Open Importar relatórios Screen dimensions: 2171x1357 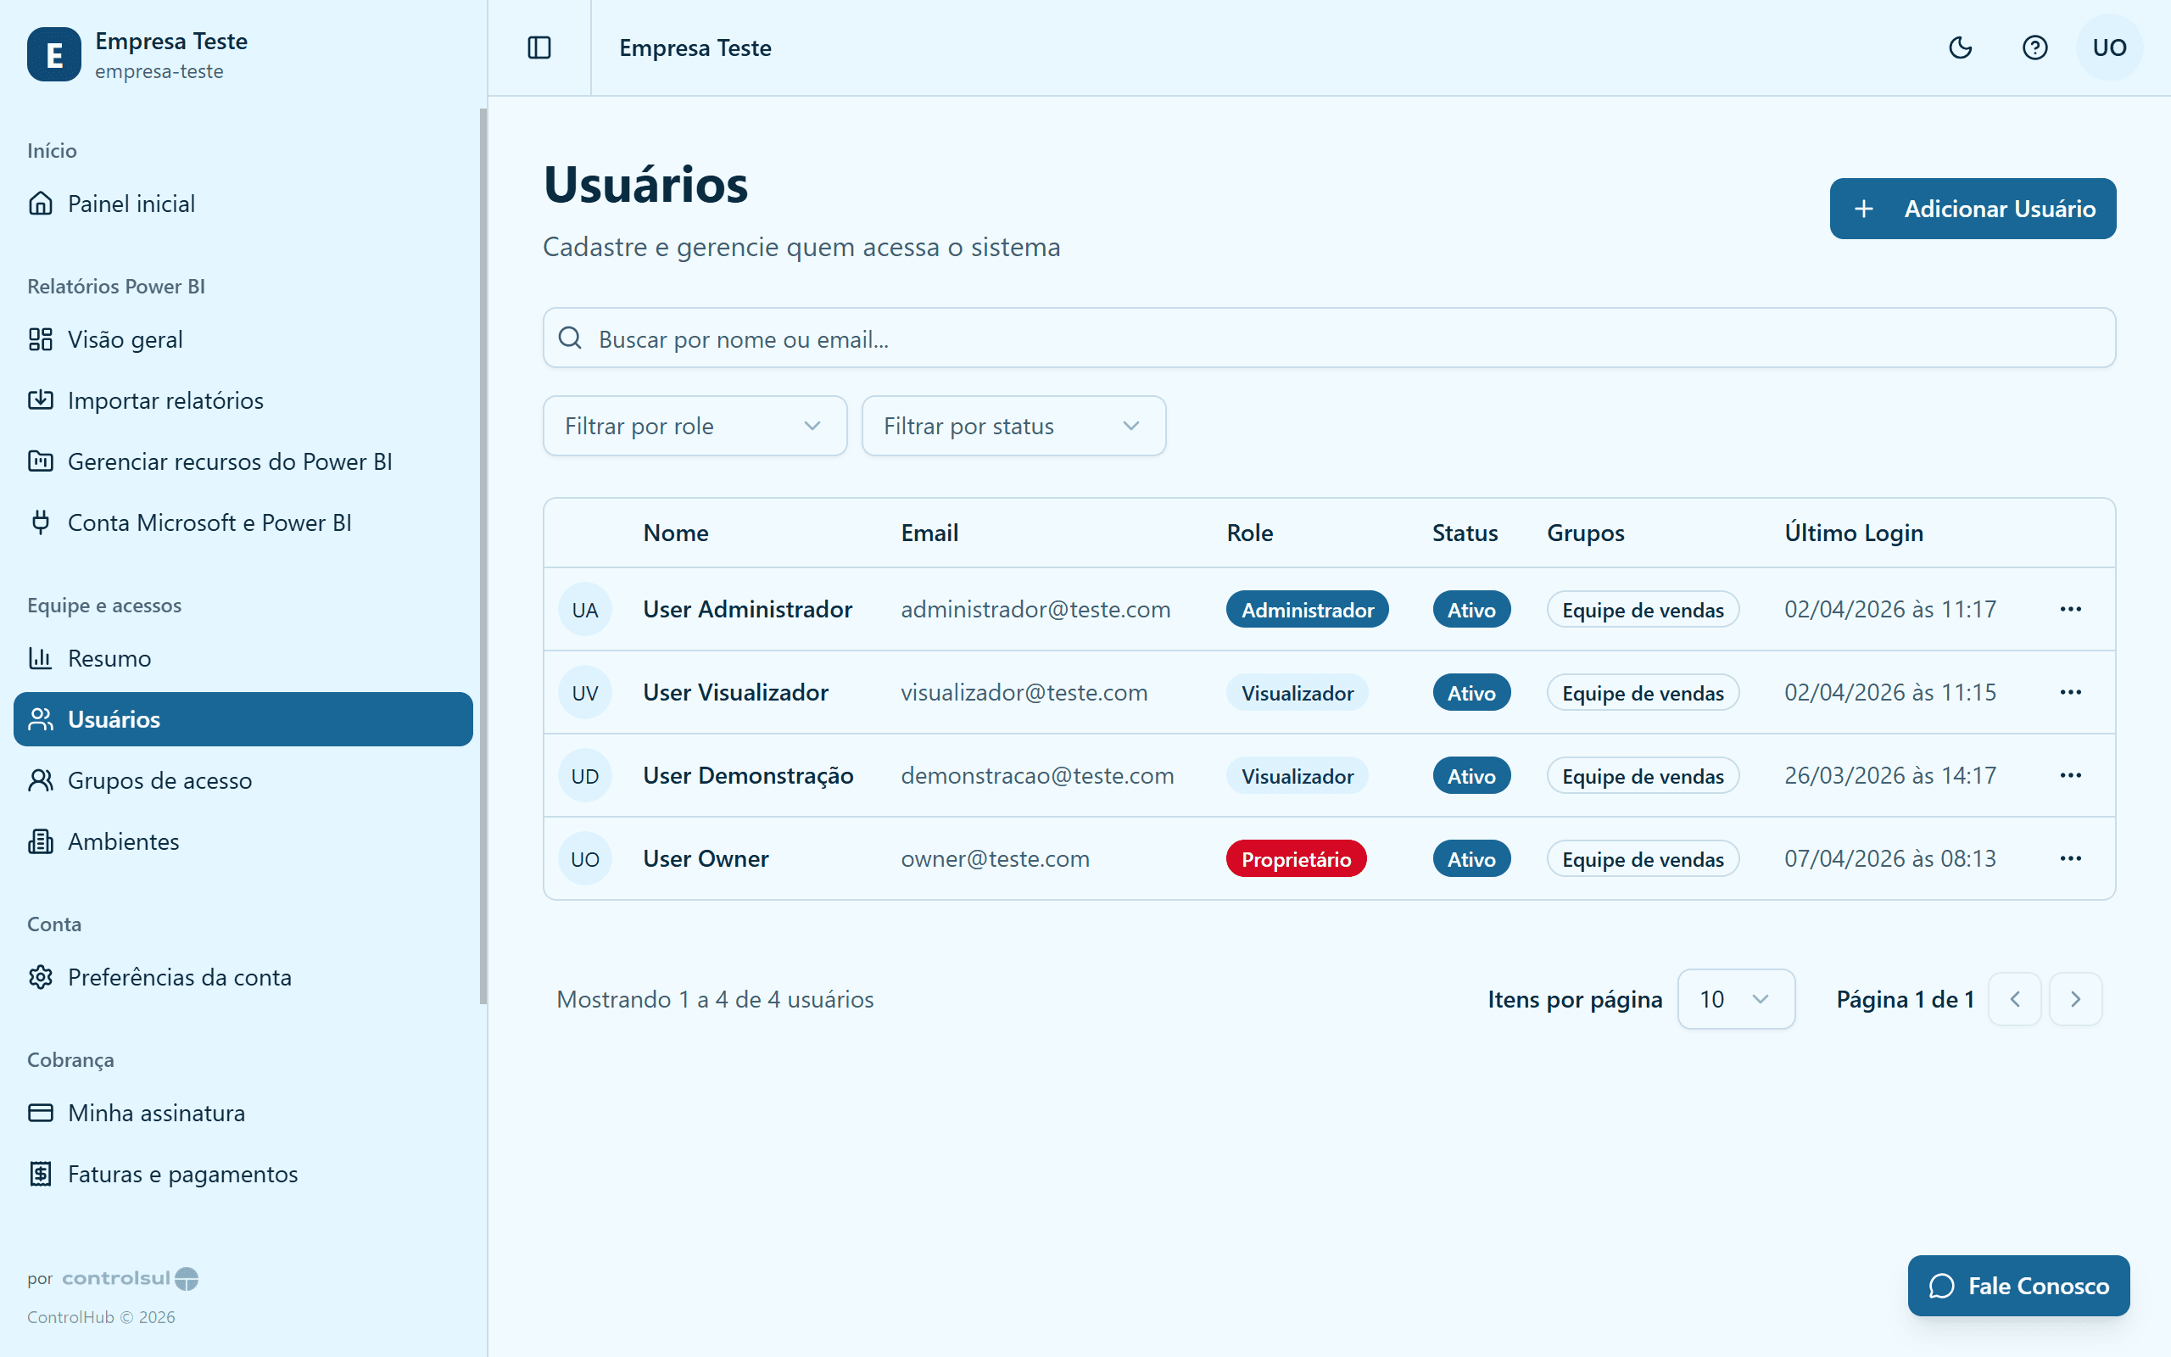[x=165, y=400]
